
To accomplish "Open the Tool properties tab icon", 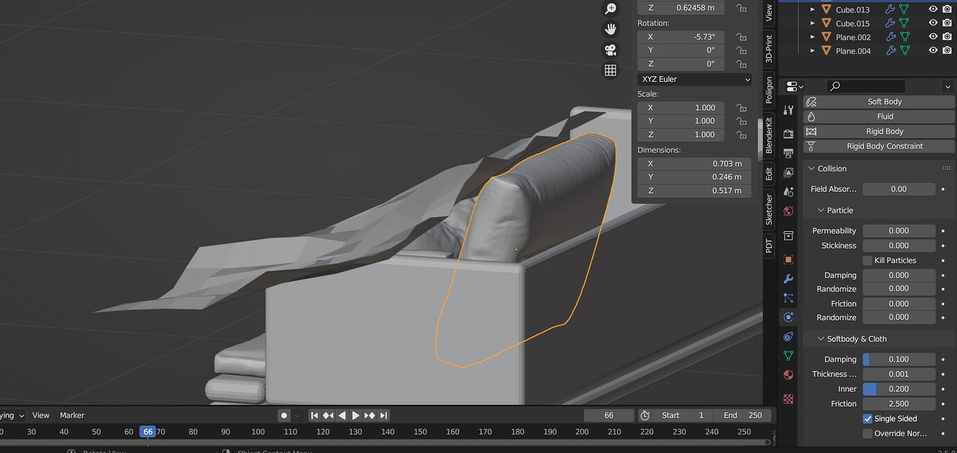I will [788, 110].
